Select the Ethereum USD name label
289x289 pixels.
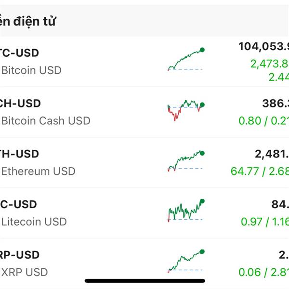coord(39,171)
